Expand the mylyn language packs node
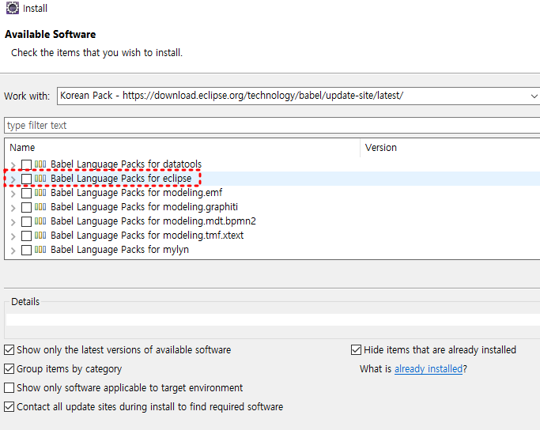The width and height of the screenshot is (540, 430). point(13,251)
